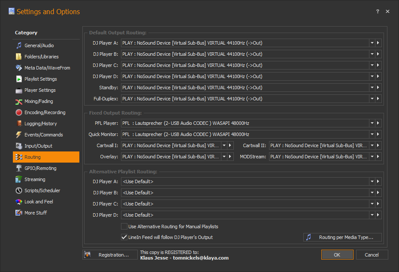The image size is (399, 272).
Task: Open arrow menu beside default DJ Player B
Action: coord(378,54)
